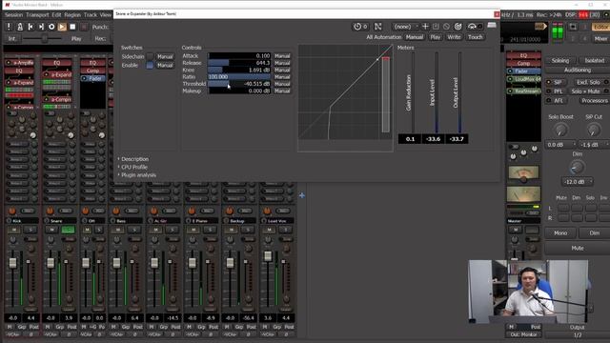Toggle the AFL solo mode

(x=558, y=100)
